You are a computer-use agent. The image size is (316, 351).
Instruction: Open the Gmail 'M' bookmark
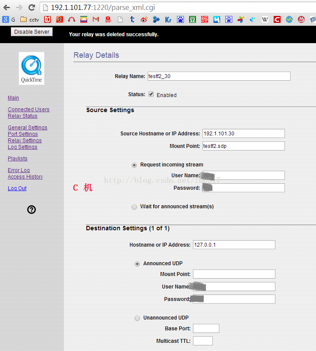96,20
